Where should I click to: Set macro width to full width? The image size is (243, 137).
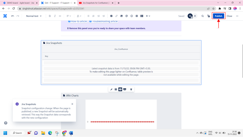125,89
